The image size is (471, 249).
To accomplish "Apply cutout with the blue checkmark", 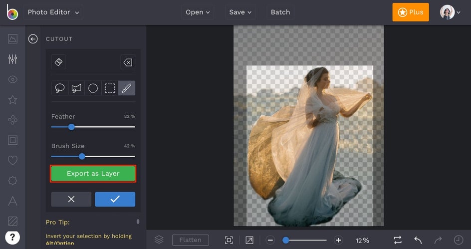I will pos(115,199).
